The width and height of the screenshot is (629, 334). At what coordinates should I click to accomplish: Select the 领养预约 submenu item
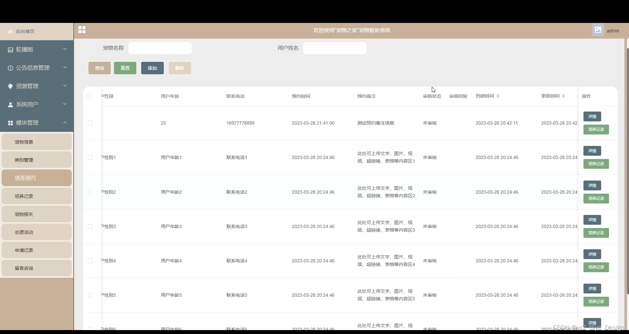[37, 178]
